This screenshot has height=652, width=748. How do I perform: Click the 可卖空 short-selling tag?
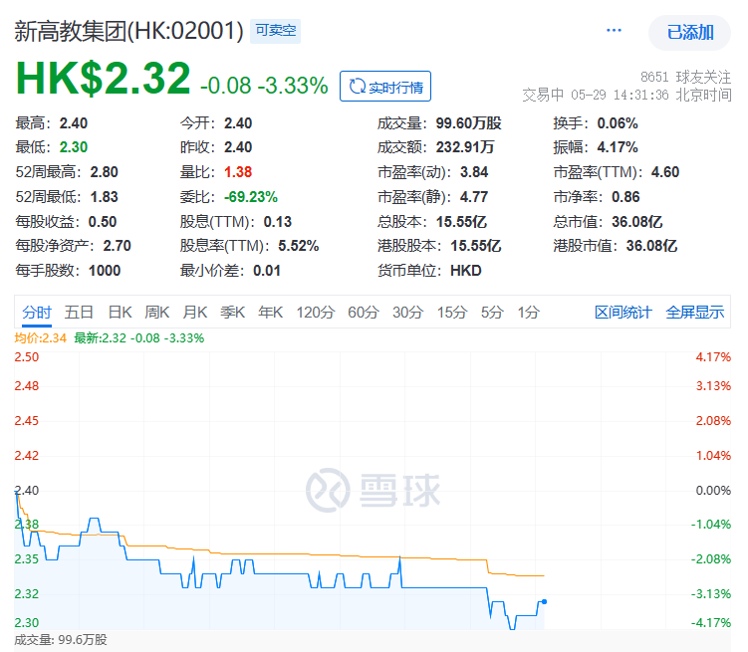pyautogui.click(x=275, y=31)
